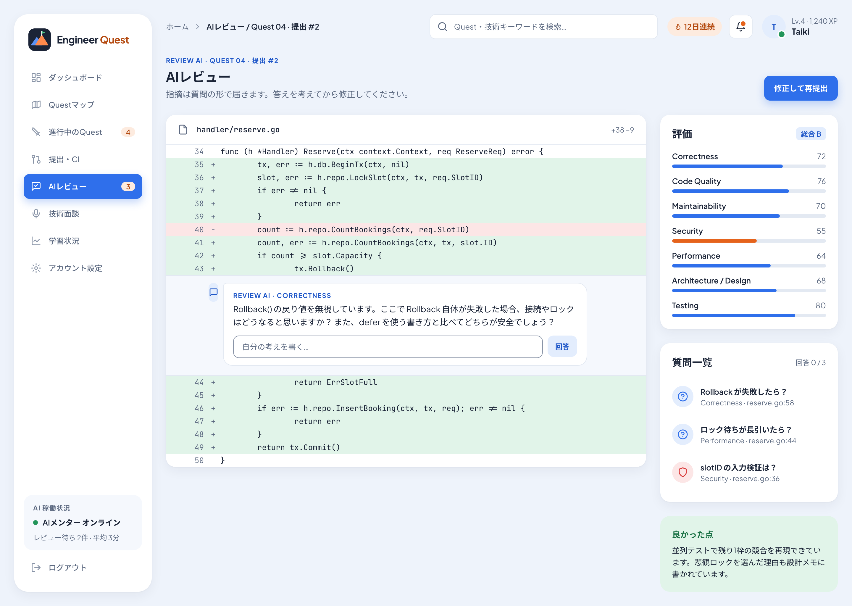Viewport: 852px width, 606px height.
Task: Click the Security score progress bar
Action: (x=749, y=241)
